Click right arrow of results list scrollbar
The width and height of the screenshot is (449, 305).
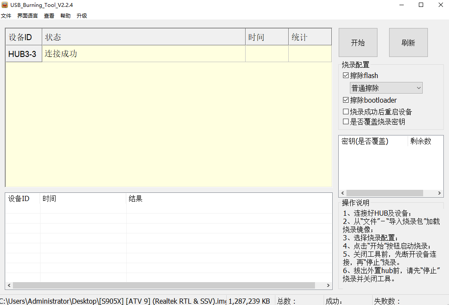328,285
